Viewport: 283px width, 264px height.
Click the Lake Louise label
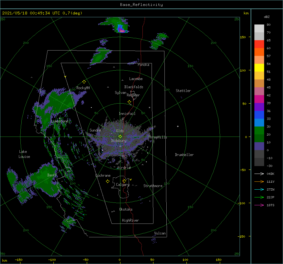(x=24, y=154)
